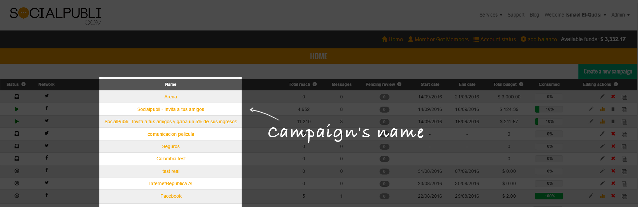Go to Home in the dark navigation bar
The height and width of the screenshot is (207, 638).
(392, 39)
